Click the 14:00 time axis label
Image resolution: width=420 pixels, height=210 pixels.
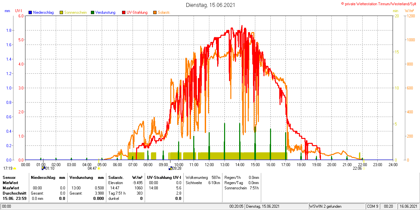240,164
